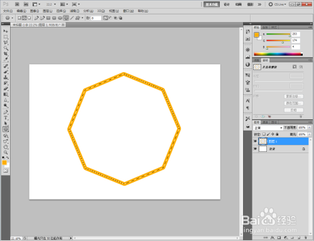Select the Dodge tool
The image size is (314, 241).
coord(6,105)
